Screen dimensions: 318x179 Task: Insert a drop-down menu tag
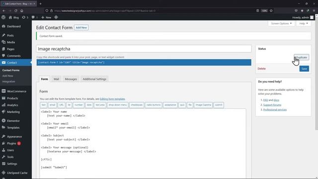coord(118,105)
